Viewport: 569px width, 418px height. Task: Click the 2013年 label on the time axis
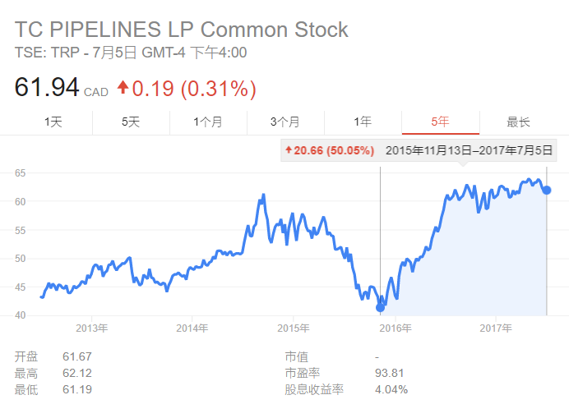click(x=91, y=328)
